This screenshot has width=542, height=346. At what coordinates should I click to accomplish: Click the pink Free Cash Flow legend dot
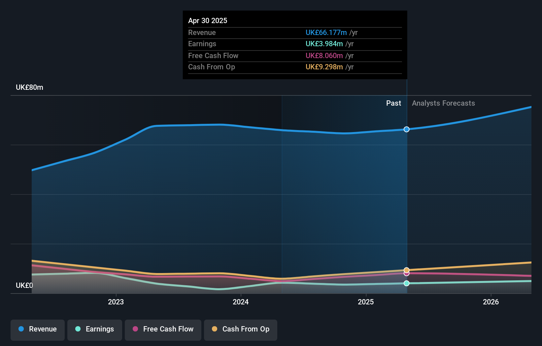[x=135, y=329]
